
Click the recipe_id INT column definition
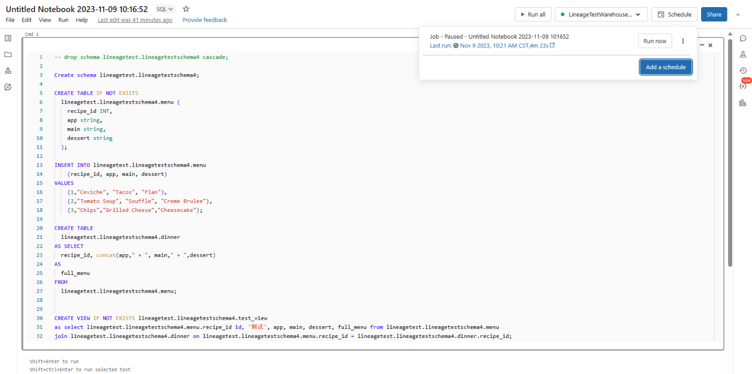point(89,111)
